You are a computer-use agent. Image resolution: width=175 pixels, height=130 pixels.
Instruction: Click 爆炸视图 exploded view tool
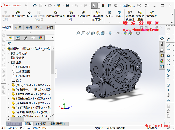(x=152, y=14)
